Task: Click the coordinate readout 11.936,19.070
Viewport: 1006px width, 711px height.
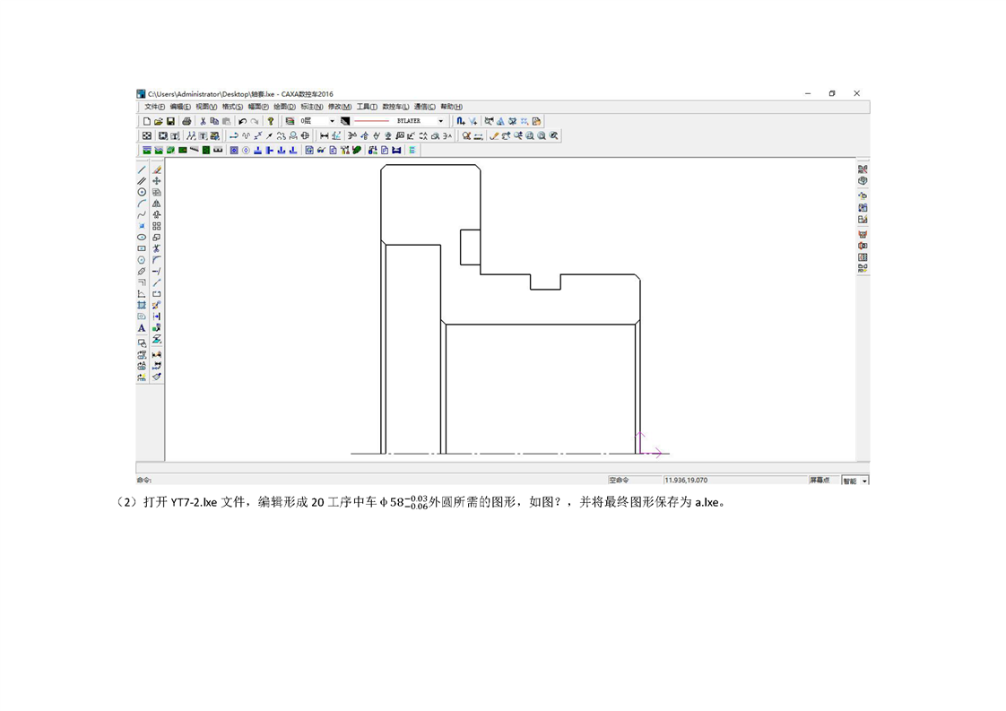Action: (x=686, y=480)
